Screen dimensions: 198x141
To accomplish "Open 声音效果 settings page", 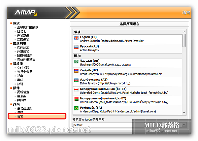I will point(23,35).
